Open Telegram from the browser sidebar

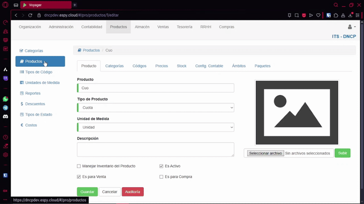coord(5,108)
